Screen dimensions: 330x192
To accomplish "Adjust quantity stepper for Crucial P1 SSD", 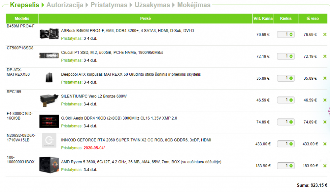I will (291, 57).
